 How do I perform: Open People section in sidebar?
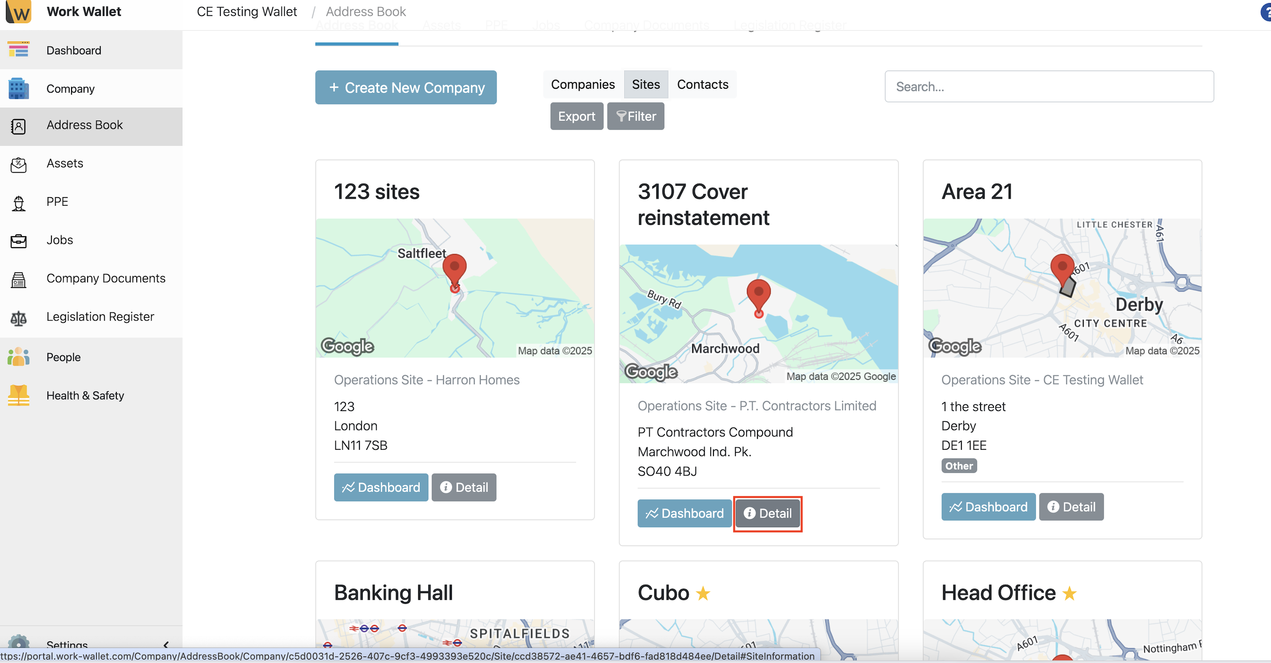click(x=91, y=357)
